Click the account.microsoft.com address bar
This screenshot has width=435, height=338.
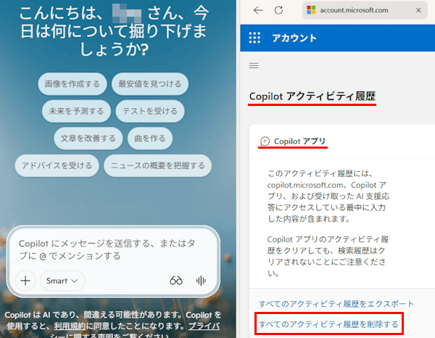pyautogui.click(x=365, y=10)
